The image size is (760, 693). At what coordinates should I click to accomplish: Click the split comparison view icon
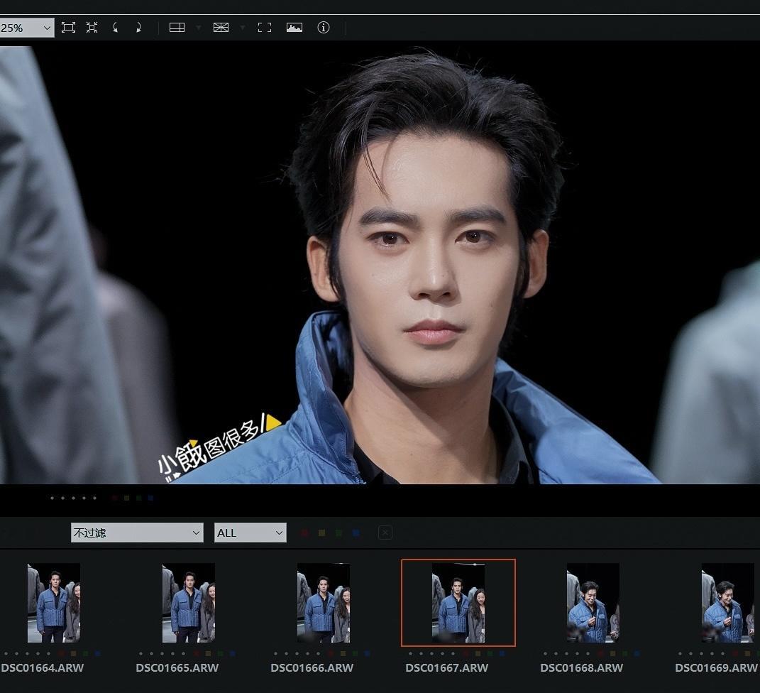click(177, 28)
